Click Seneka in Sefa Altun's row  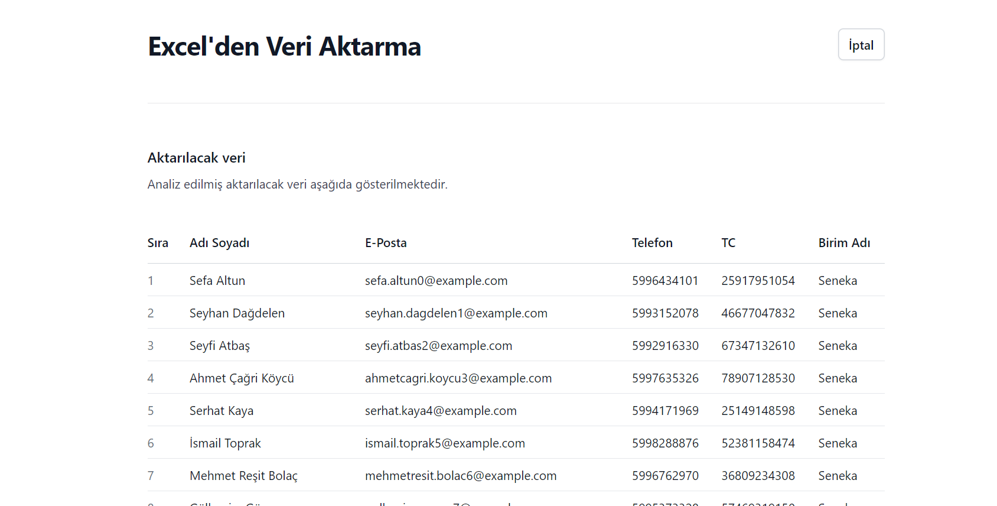click(x=838, y=281)
